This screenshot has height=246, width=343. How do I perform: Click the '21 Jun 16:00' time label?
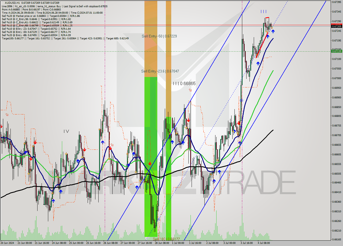coord(42,243)
